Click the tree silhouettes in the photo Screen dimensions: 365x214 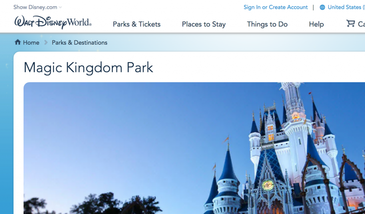point(93,204)
